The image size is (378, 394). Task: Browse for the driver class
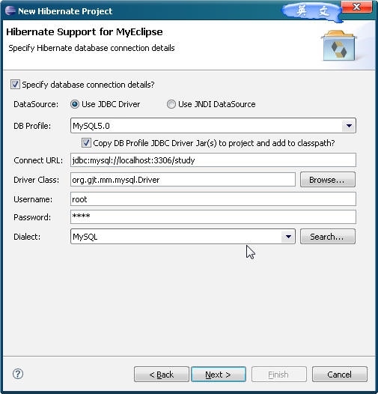[328, 180]
